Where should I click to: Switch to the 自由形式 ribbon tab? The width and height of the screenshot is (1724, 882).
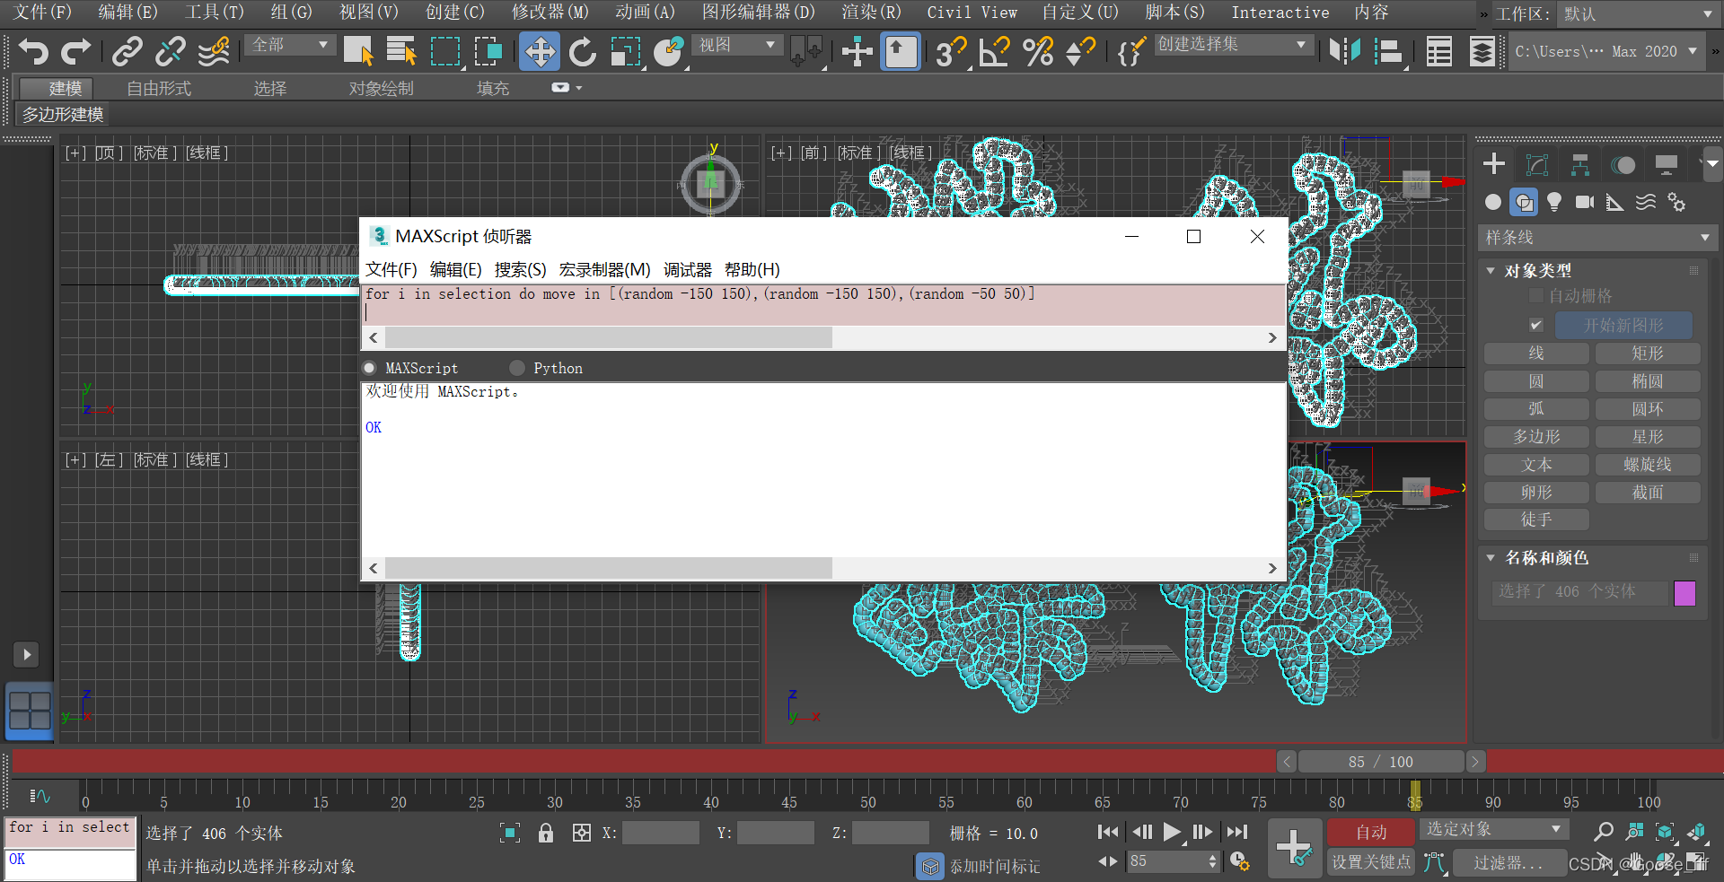coord(159,88)
